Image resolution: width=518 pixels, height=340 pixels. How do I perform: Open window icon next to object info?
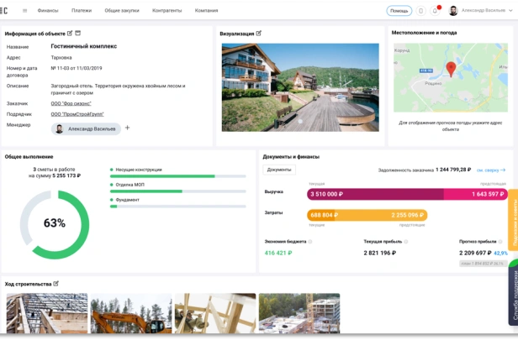[x=78, y=34]
